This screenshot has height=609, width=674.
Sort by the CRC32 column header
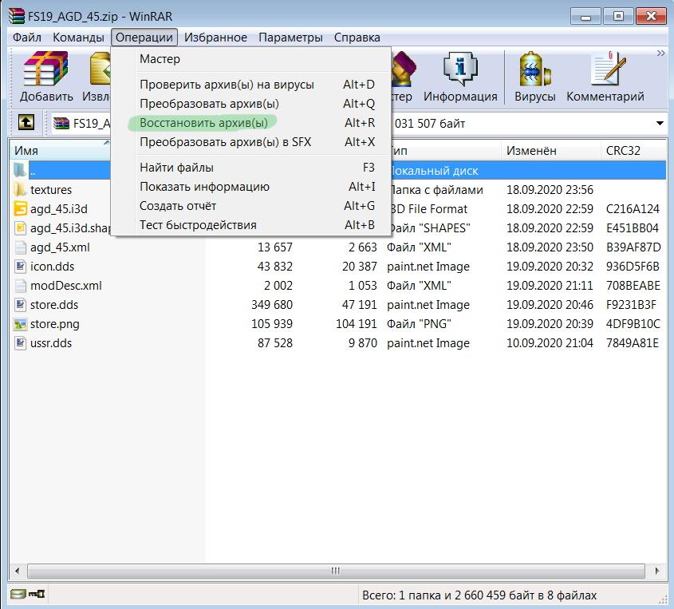623,151
